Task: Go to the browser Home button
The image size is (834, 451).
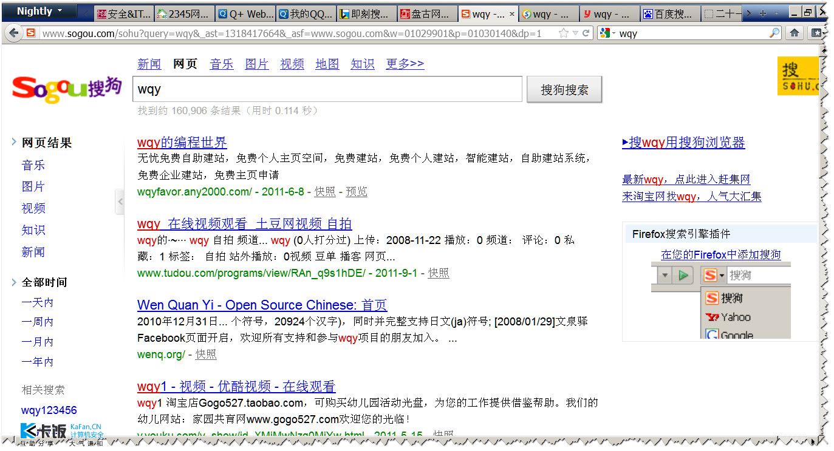Action: (x=794, y=33)
